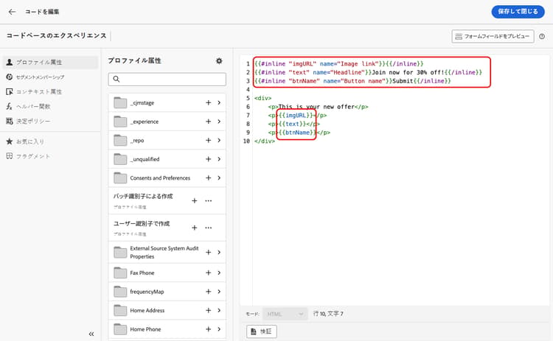The height and width of the screenshot is (341, 553).
Task: Click the 行 10, 文字 7 cursor status
Action: (x=328, y=314)
